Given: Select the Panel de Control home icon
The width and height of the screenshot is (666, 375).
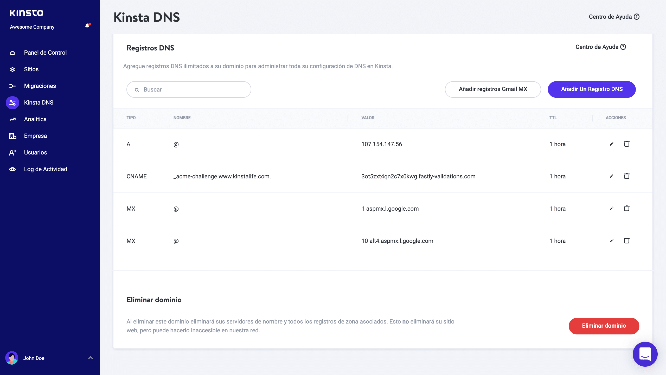Looking at the screenshot, I should tap(12, 53).
